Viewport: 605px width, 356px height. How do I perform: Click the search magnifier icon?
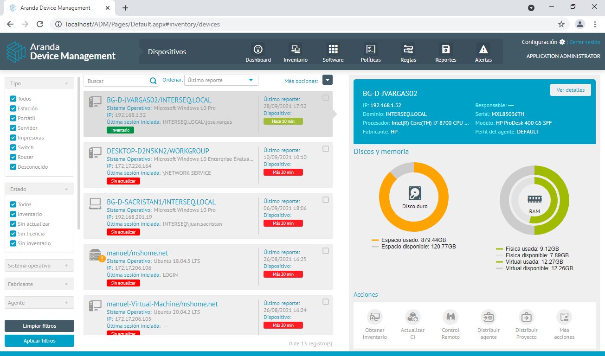(153, 81)
